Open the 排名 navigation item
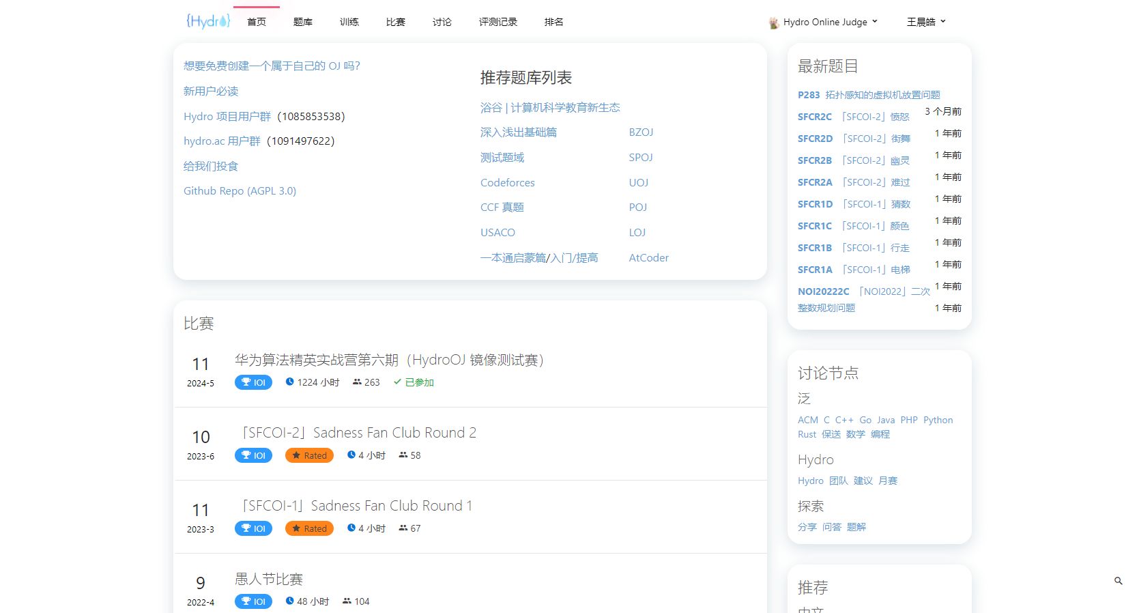This screenshot has height=613, width=1139. 554,22
